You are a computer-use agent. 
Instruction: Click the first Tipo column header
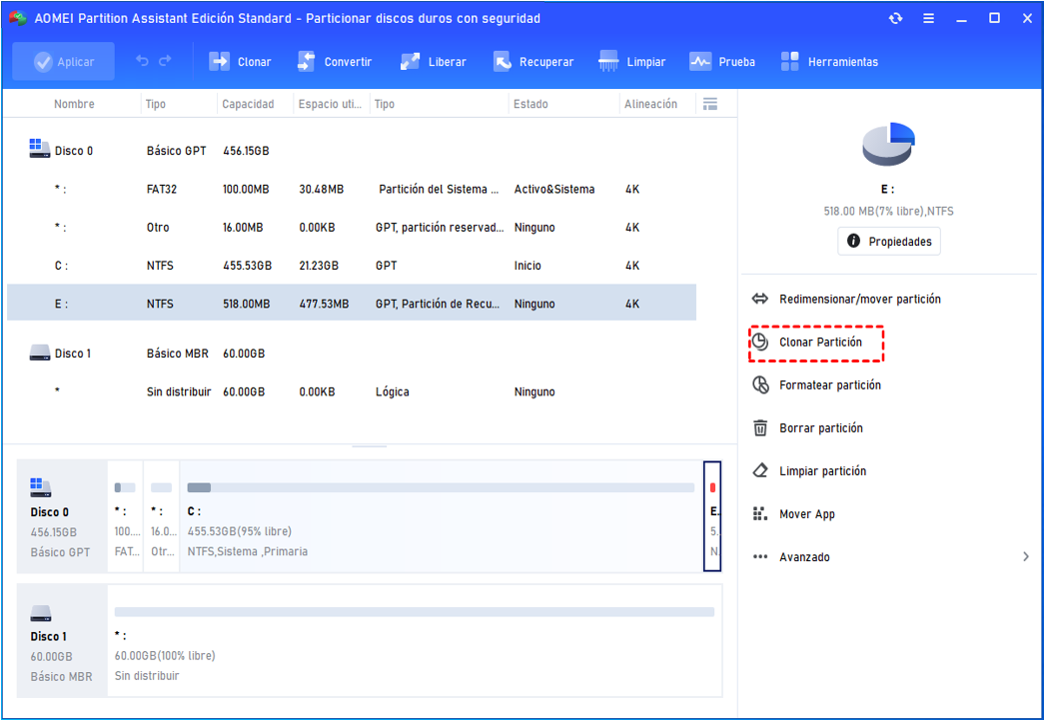[x=155, y=104]
